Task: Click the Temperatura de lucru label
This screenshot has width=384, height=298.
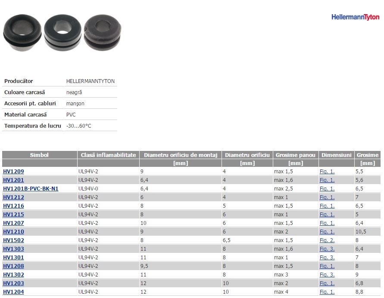Action: (x=33, y=126)
